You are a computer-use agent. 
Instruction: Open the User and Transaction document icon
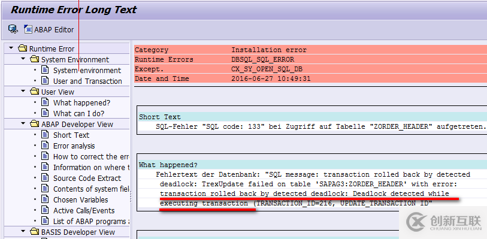coord(46,81)
